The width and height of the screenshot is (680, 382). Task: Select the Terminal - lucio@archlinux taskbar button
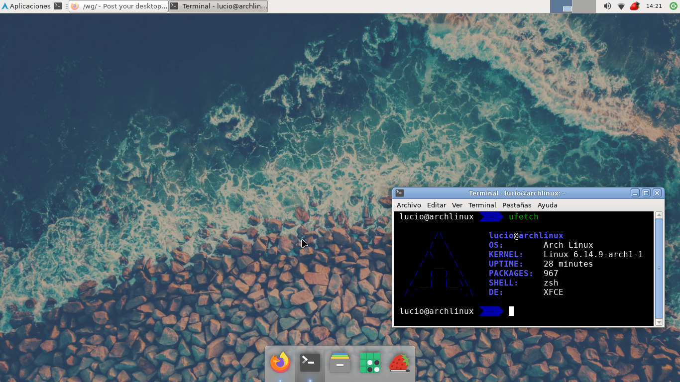(218, 6)
